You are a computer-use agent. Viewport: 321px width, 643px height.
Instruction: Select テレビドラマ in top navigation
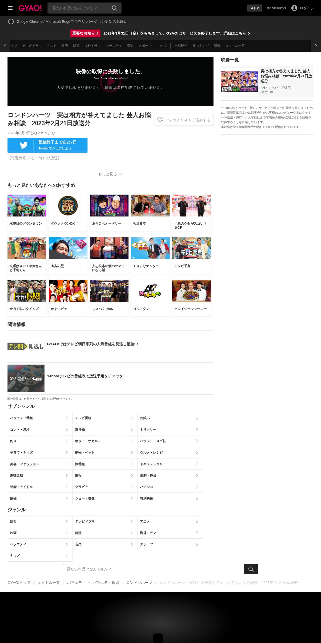32,46
